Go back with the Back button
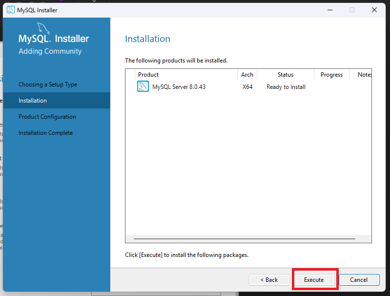The height and width of the screenshot is (296, 390). (269, 280)
